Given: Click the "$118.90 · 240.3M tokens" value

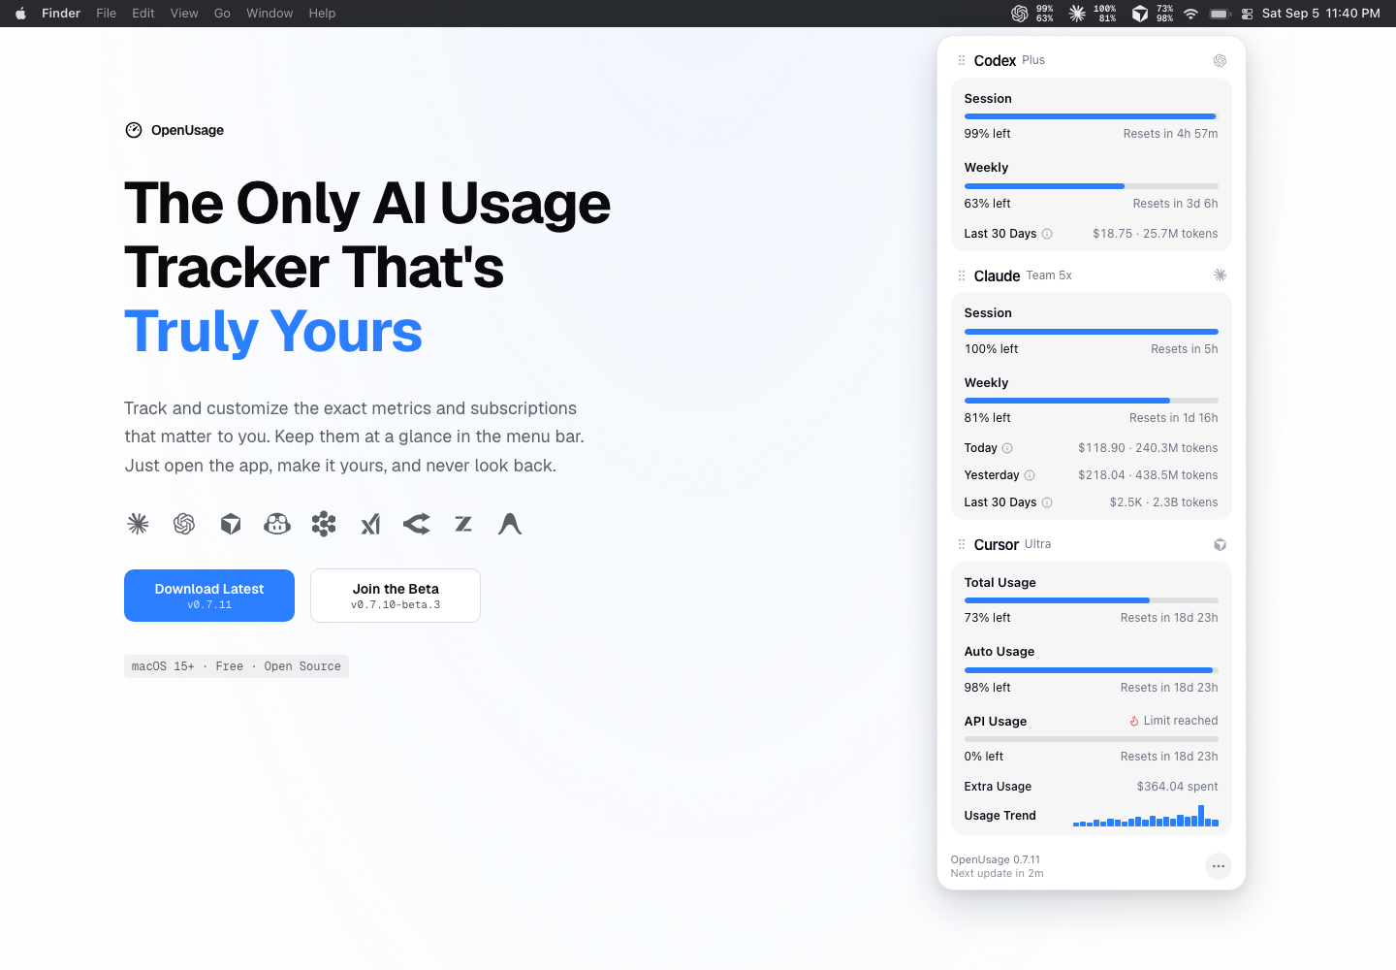Looking at the screenshot, I should (x=1148, y=448).
